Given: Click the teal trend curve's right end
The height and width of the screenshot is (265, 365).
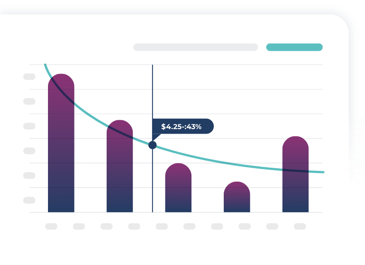Looking at the screenshot, I should pos(321,172).
